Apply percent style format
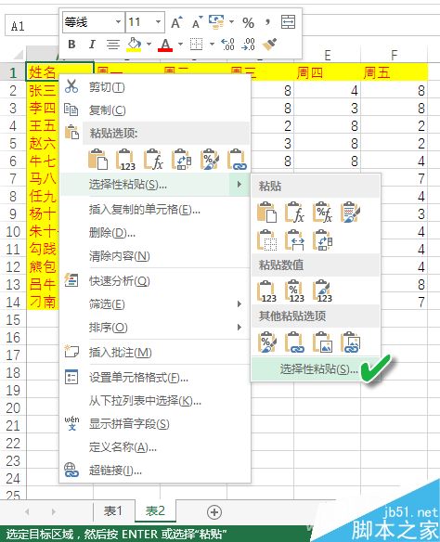The image size is (440, 542). pos(248,23)
